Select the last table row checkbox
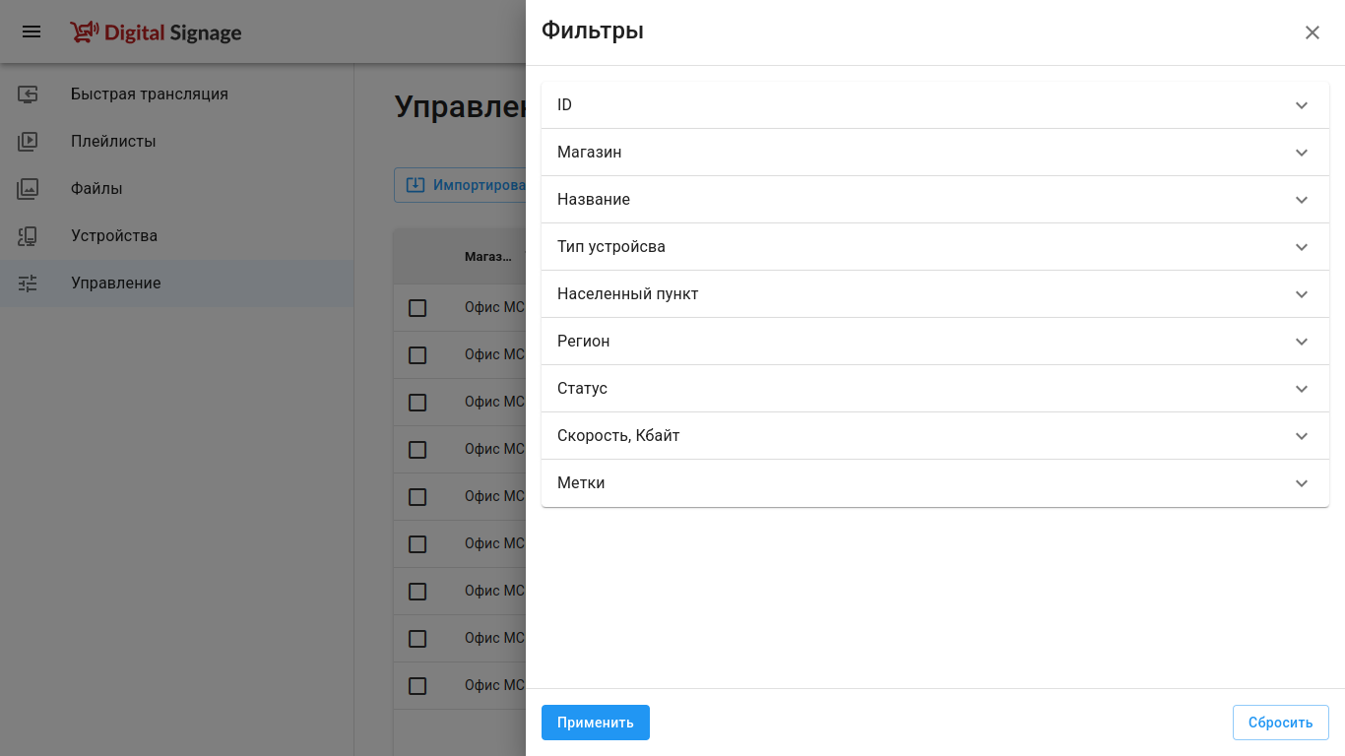The width and height of the screenshot is (1345, 756). (417, 686)
